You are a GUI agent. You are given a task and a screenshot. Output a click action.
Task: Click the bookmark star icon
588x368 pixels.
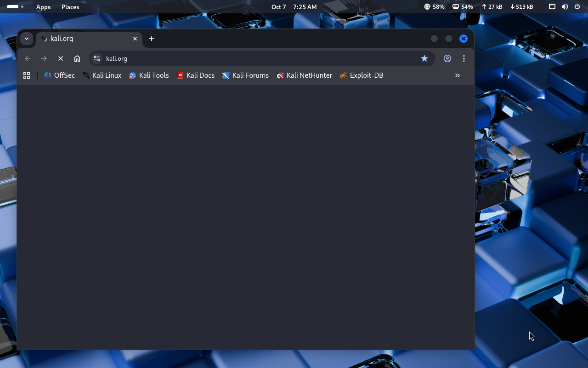[x=424, y=58]
